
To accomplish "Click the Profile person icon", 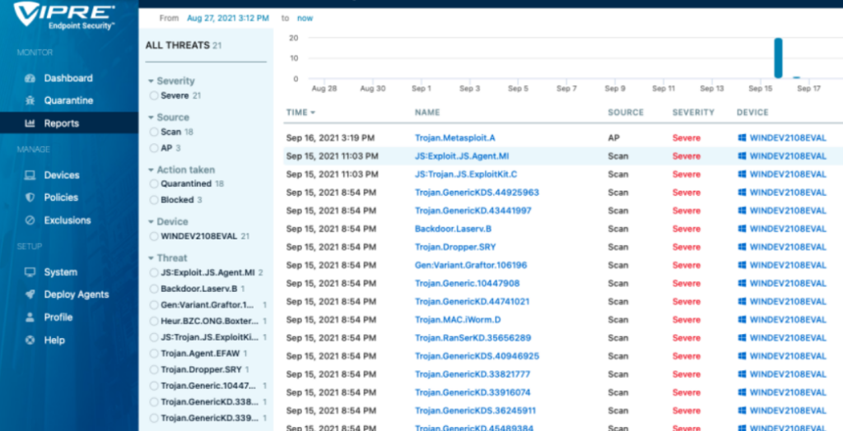I will tap(30, 317).
